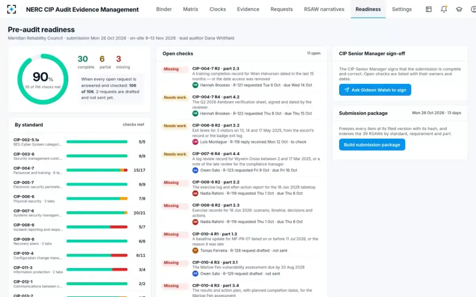Click Mon 26 Oct 2026 · 13 days text
Image resolution: width=476 pixels, height=297 pixels.
tap(436, 113)
